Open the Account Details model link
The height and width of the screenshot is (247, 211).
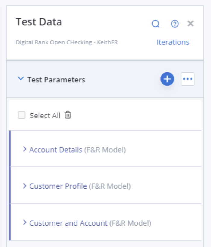pos(56,150)
